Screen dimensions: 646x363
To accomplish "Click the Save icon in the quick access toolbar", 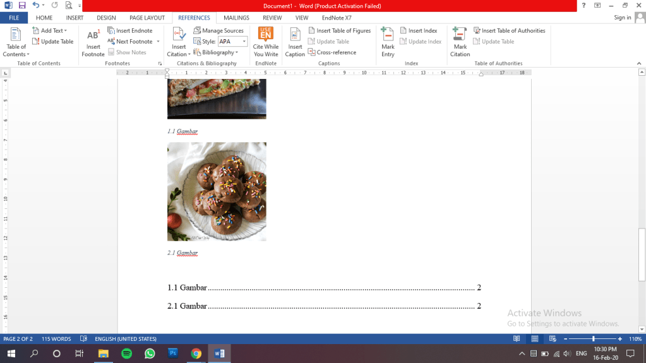I will coord(22,5).
